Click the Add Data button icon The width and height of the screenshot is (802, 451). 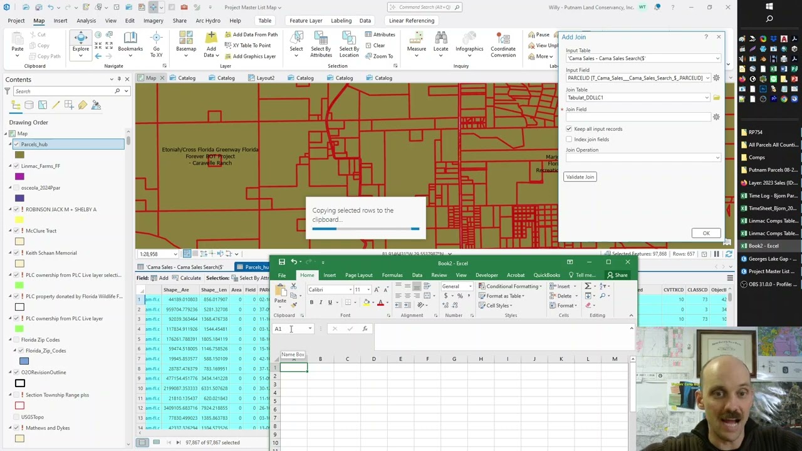[211, 38]
